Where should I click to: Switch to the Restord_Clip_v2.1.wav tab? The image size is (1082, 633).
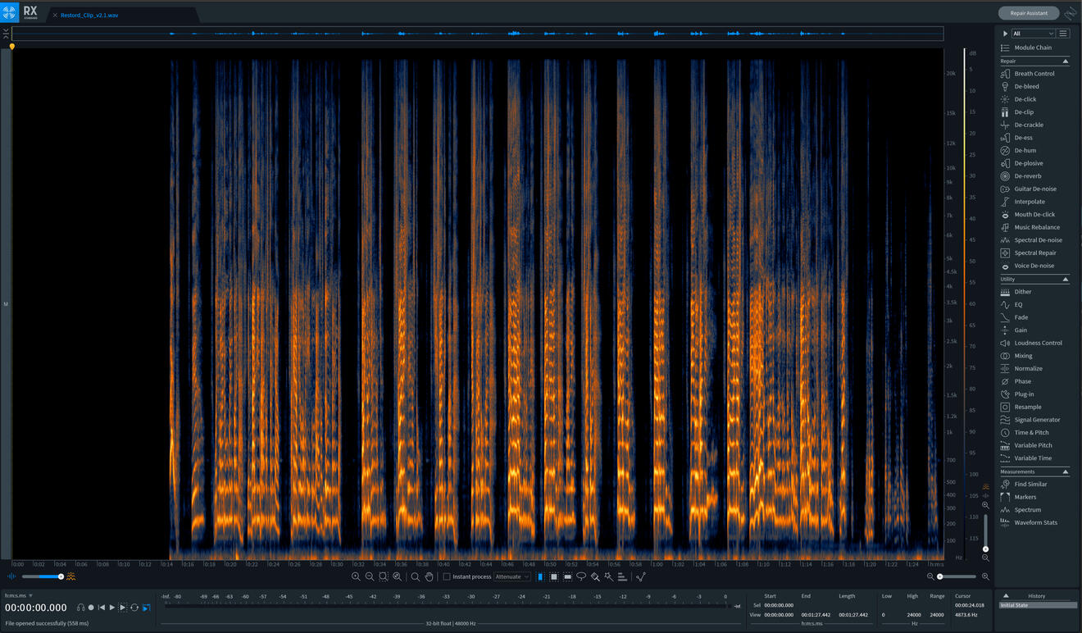[x=89, y=15]
